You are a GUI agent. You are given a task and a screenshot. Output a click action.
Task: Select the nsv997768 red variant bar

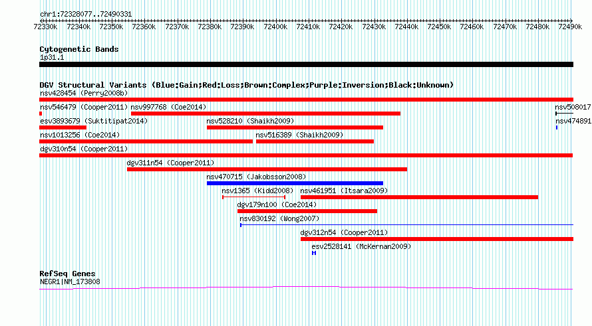(266, 114)
